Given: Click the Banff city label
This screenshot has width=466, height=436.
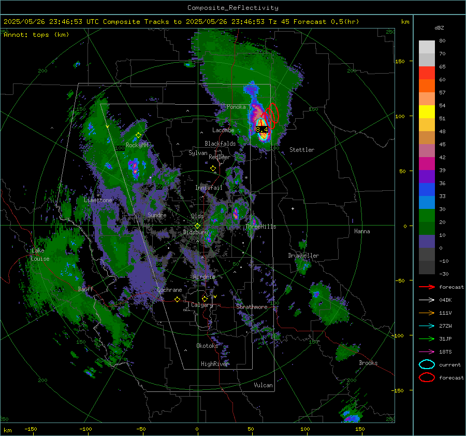Looking at the screenshot, I should [85, 289].
